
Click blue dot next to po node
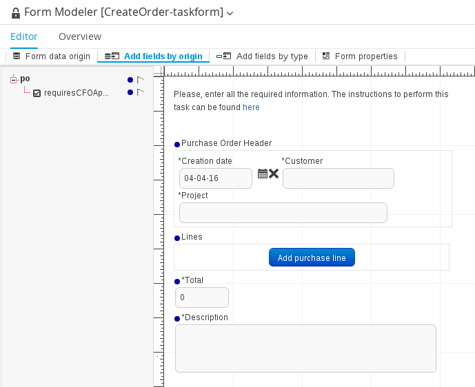130,80
